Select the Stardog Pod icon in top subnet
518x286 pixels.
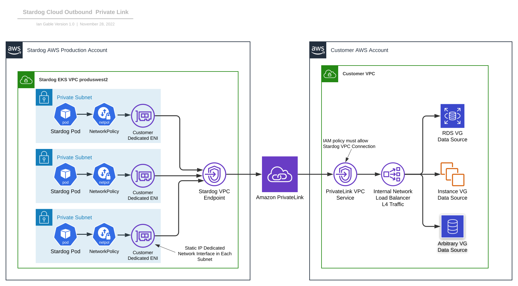(x=65, y=114)
